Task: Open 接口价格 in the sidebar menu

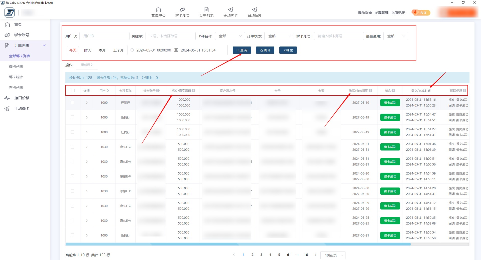Action: point(22,98)
